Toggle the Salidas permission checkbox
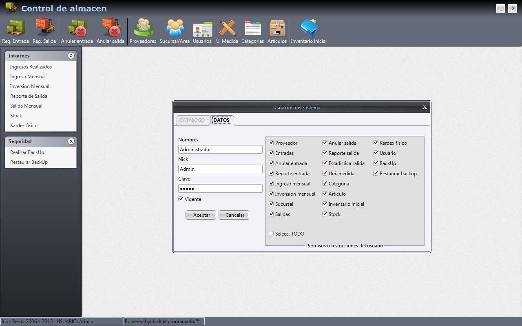The image size is (522, 326). tap(271, 214)
